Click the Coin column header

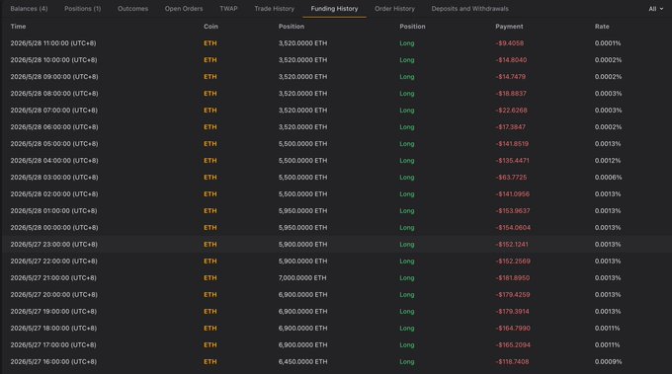210,26
